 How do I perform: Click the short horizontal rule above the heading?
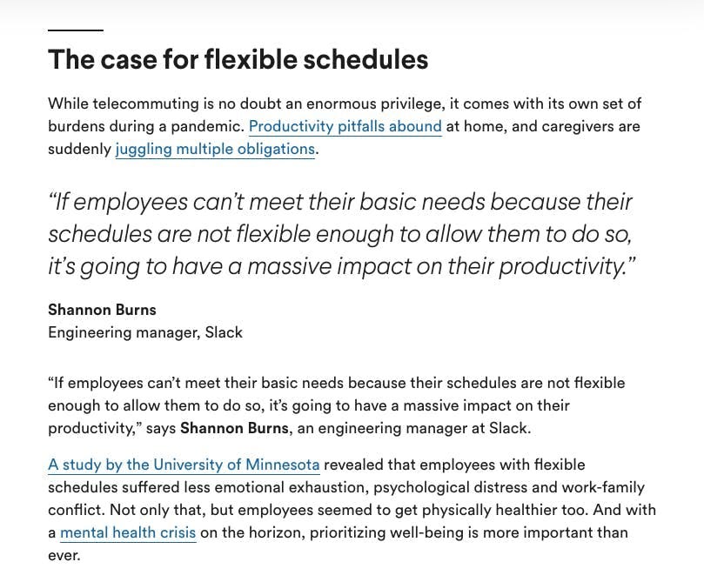click(76, 30)
